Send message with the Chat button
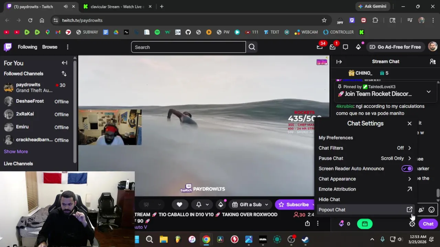The image size is (440, 247). click(428, 224)
